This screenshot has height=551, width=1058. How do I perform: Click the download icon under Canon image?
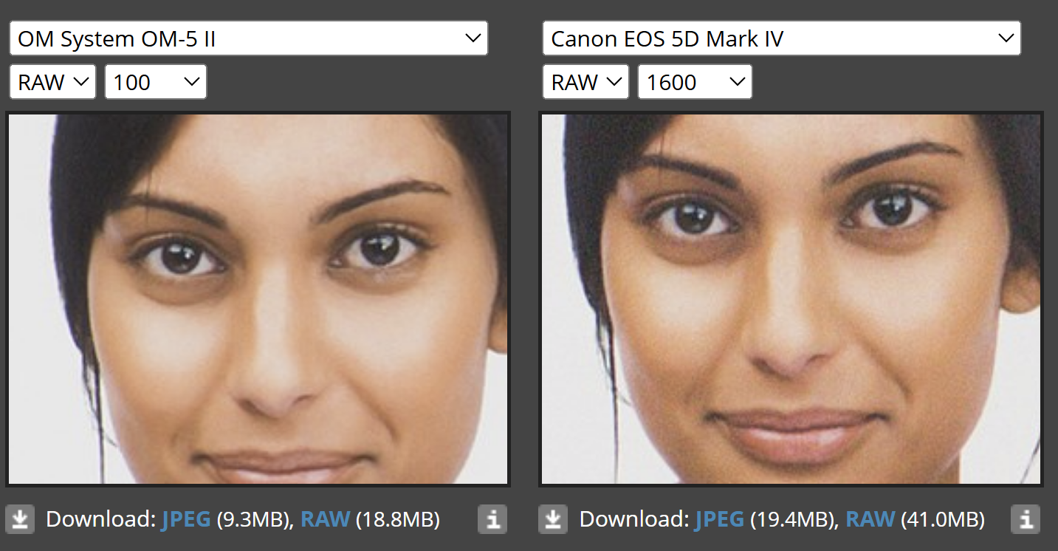tap(553, 519)
